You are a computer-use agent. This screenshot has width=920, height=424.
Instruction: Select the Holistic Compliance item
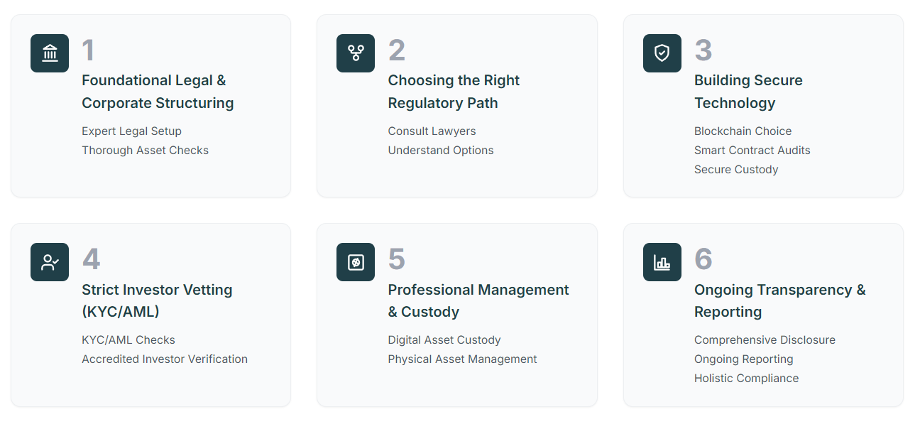[746, 379]
